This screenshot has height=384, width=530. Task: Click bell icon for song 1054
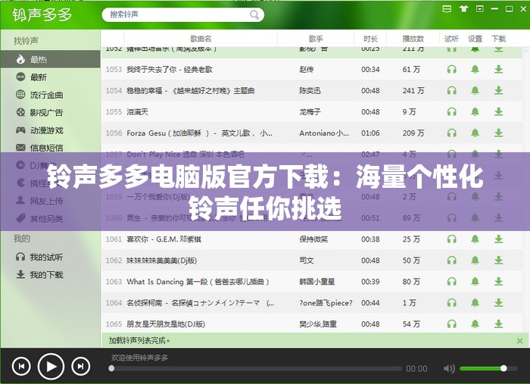coord(475,91)
